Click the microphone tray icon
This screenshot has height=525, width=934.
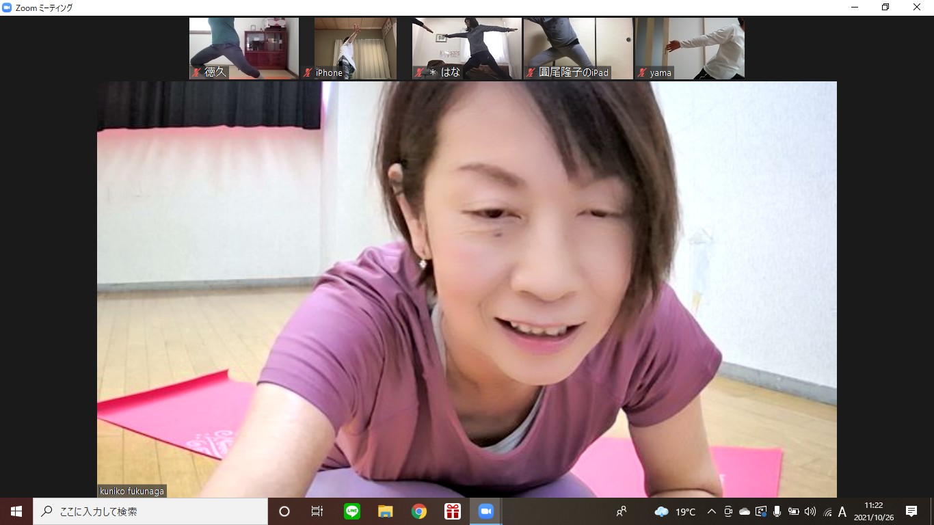(777, 511)
